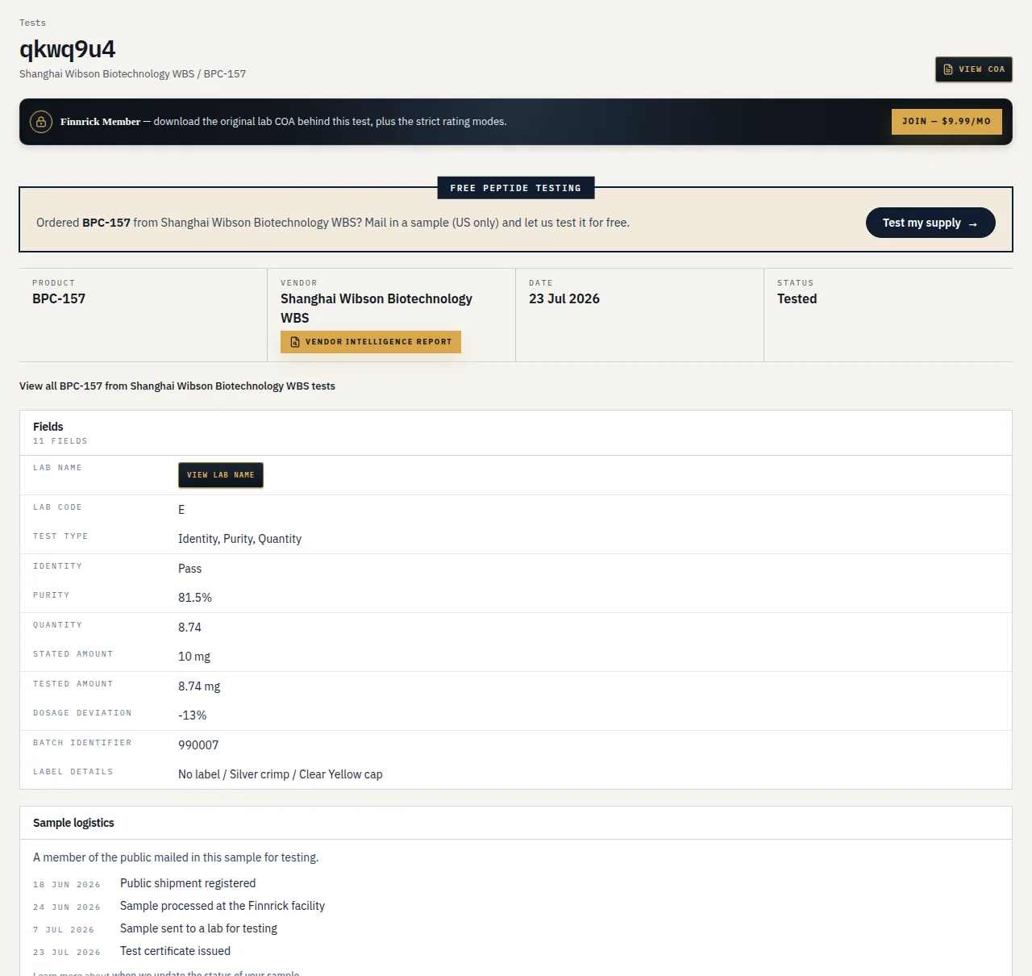Click the Sample logistics heading
The height and width of the screenshot is (976, 1032).
(x=73, y=823)
